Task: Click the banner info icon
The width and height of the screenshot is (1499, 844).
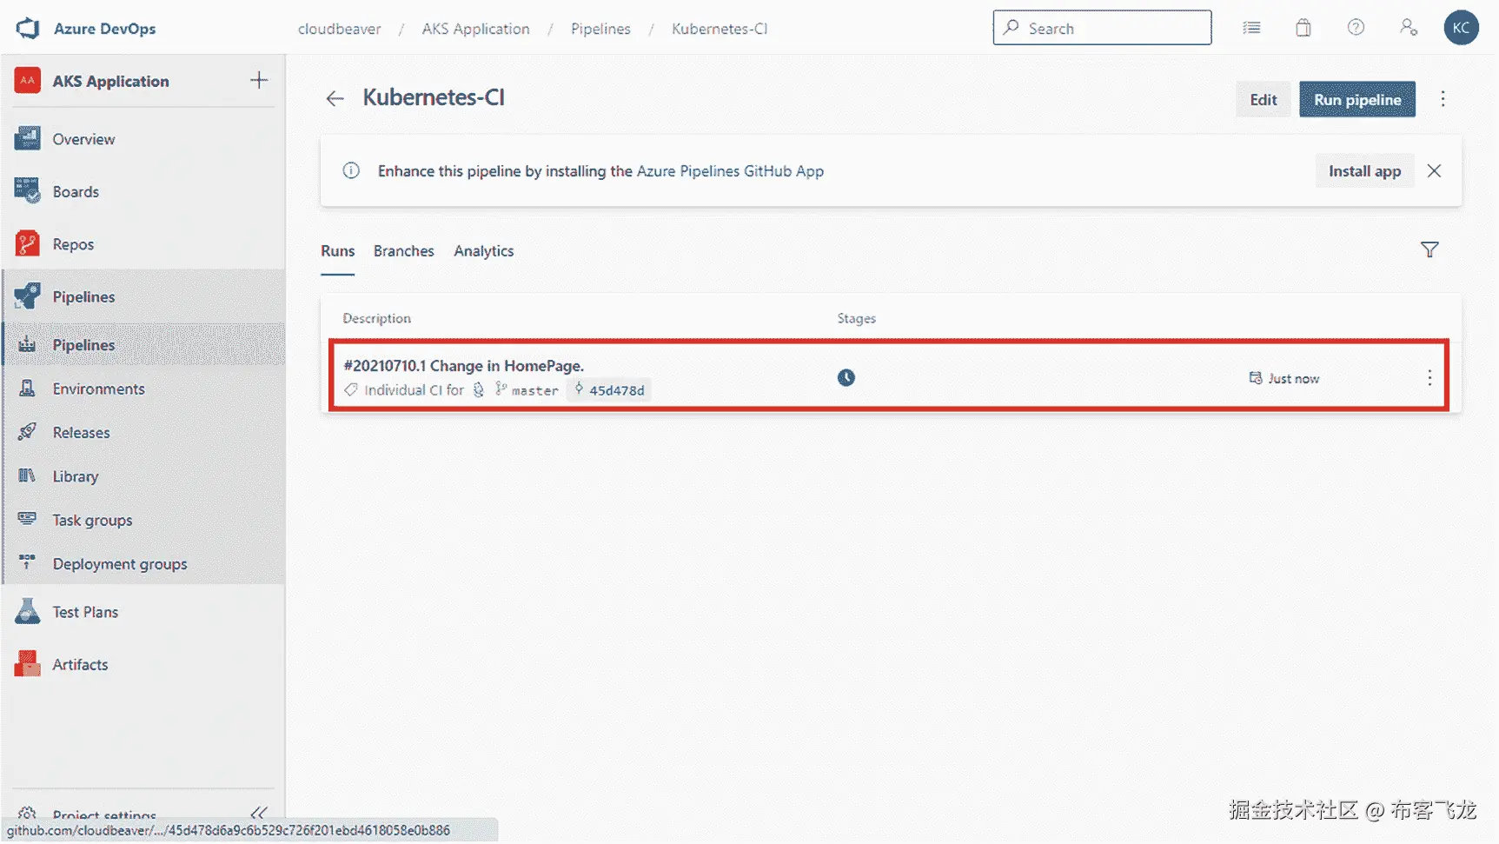Action: point(351,171)
